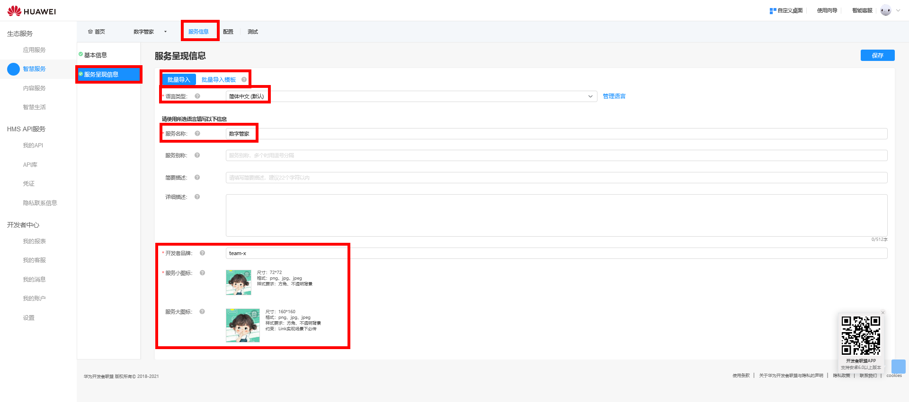Image resolution: width=909 pixels, height=402 pixels.
Task: Click the developer alliance QR code
Action: [x=861, y=335]
